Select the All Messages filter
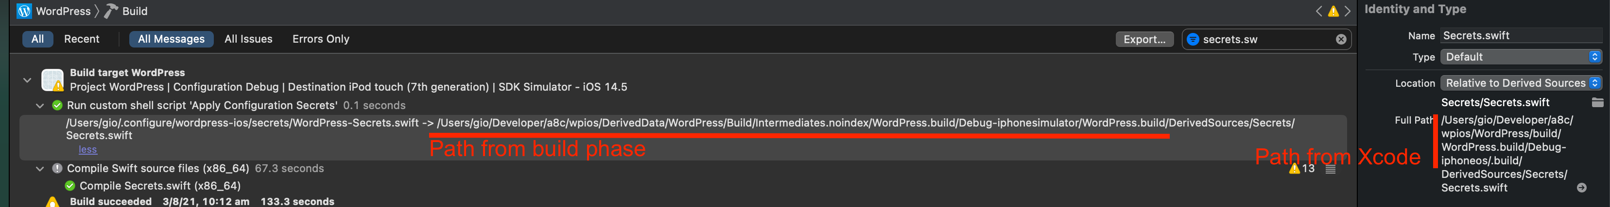The height and width of the screenshot is (207, 1610). [x=171, y=39]
